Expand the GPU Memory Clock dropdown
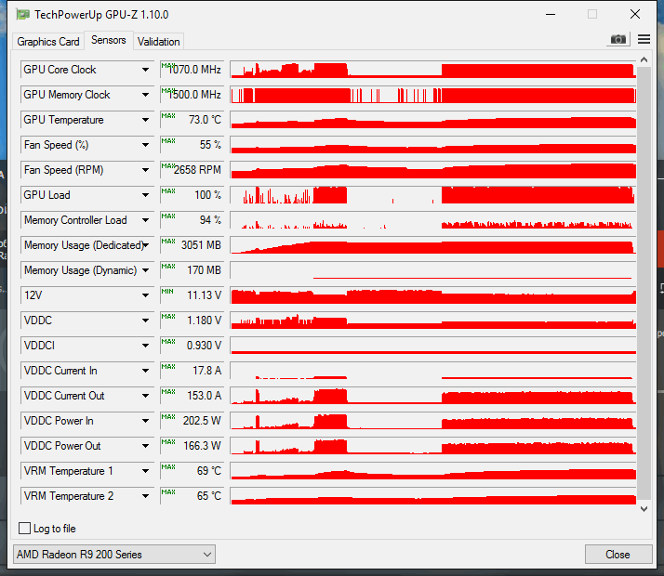 point(145,95)
